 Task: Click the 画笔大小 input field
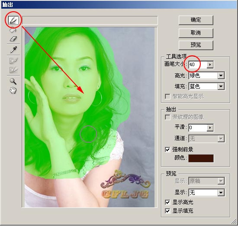tap(198, 64)
